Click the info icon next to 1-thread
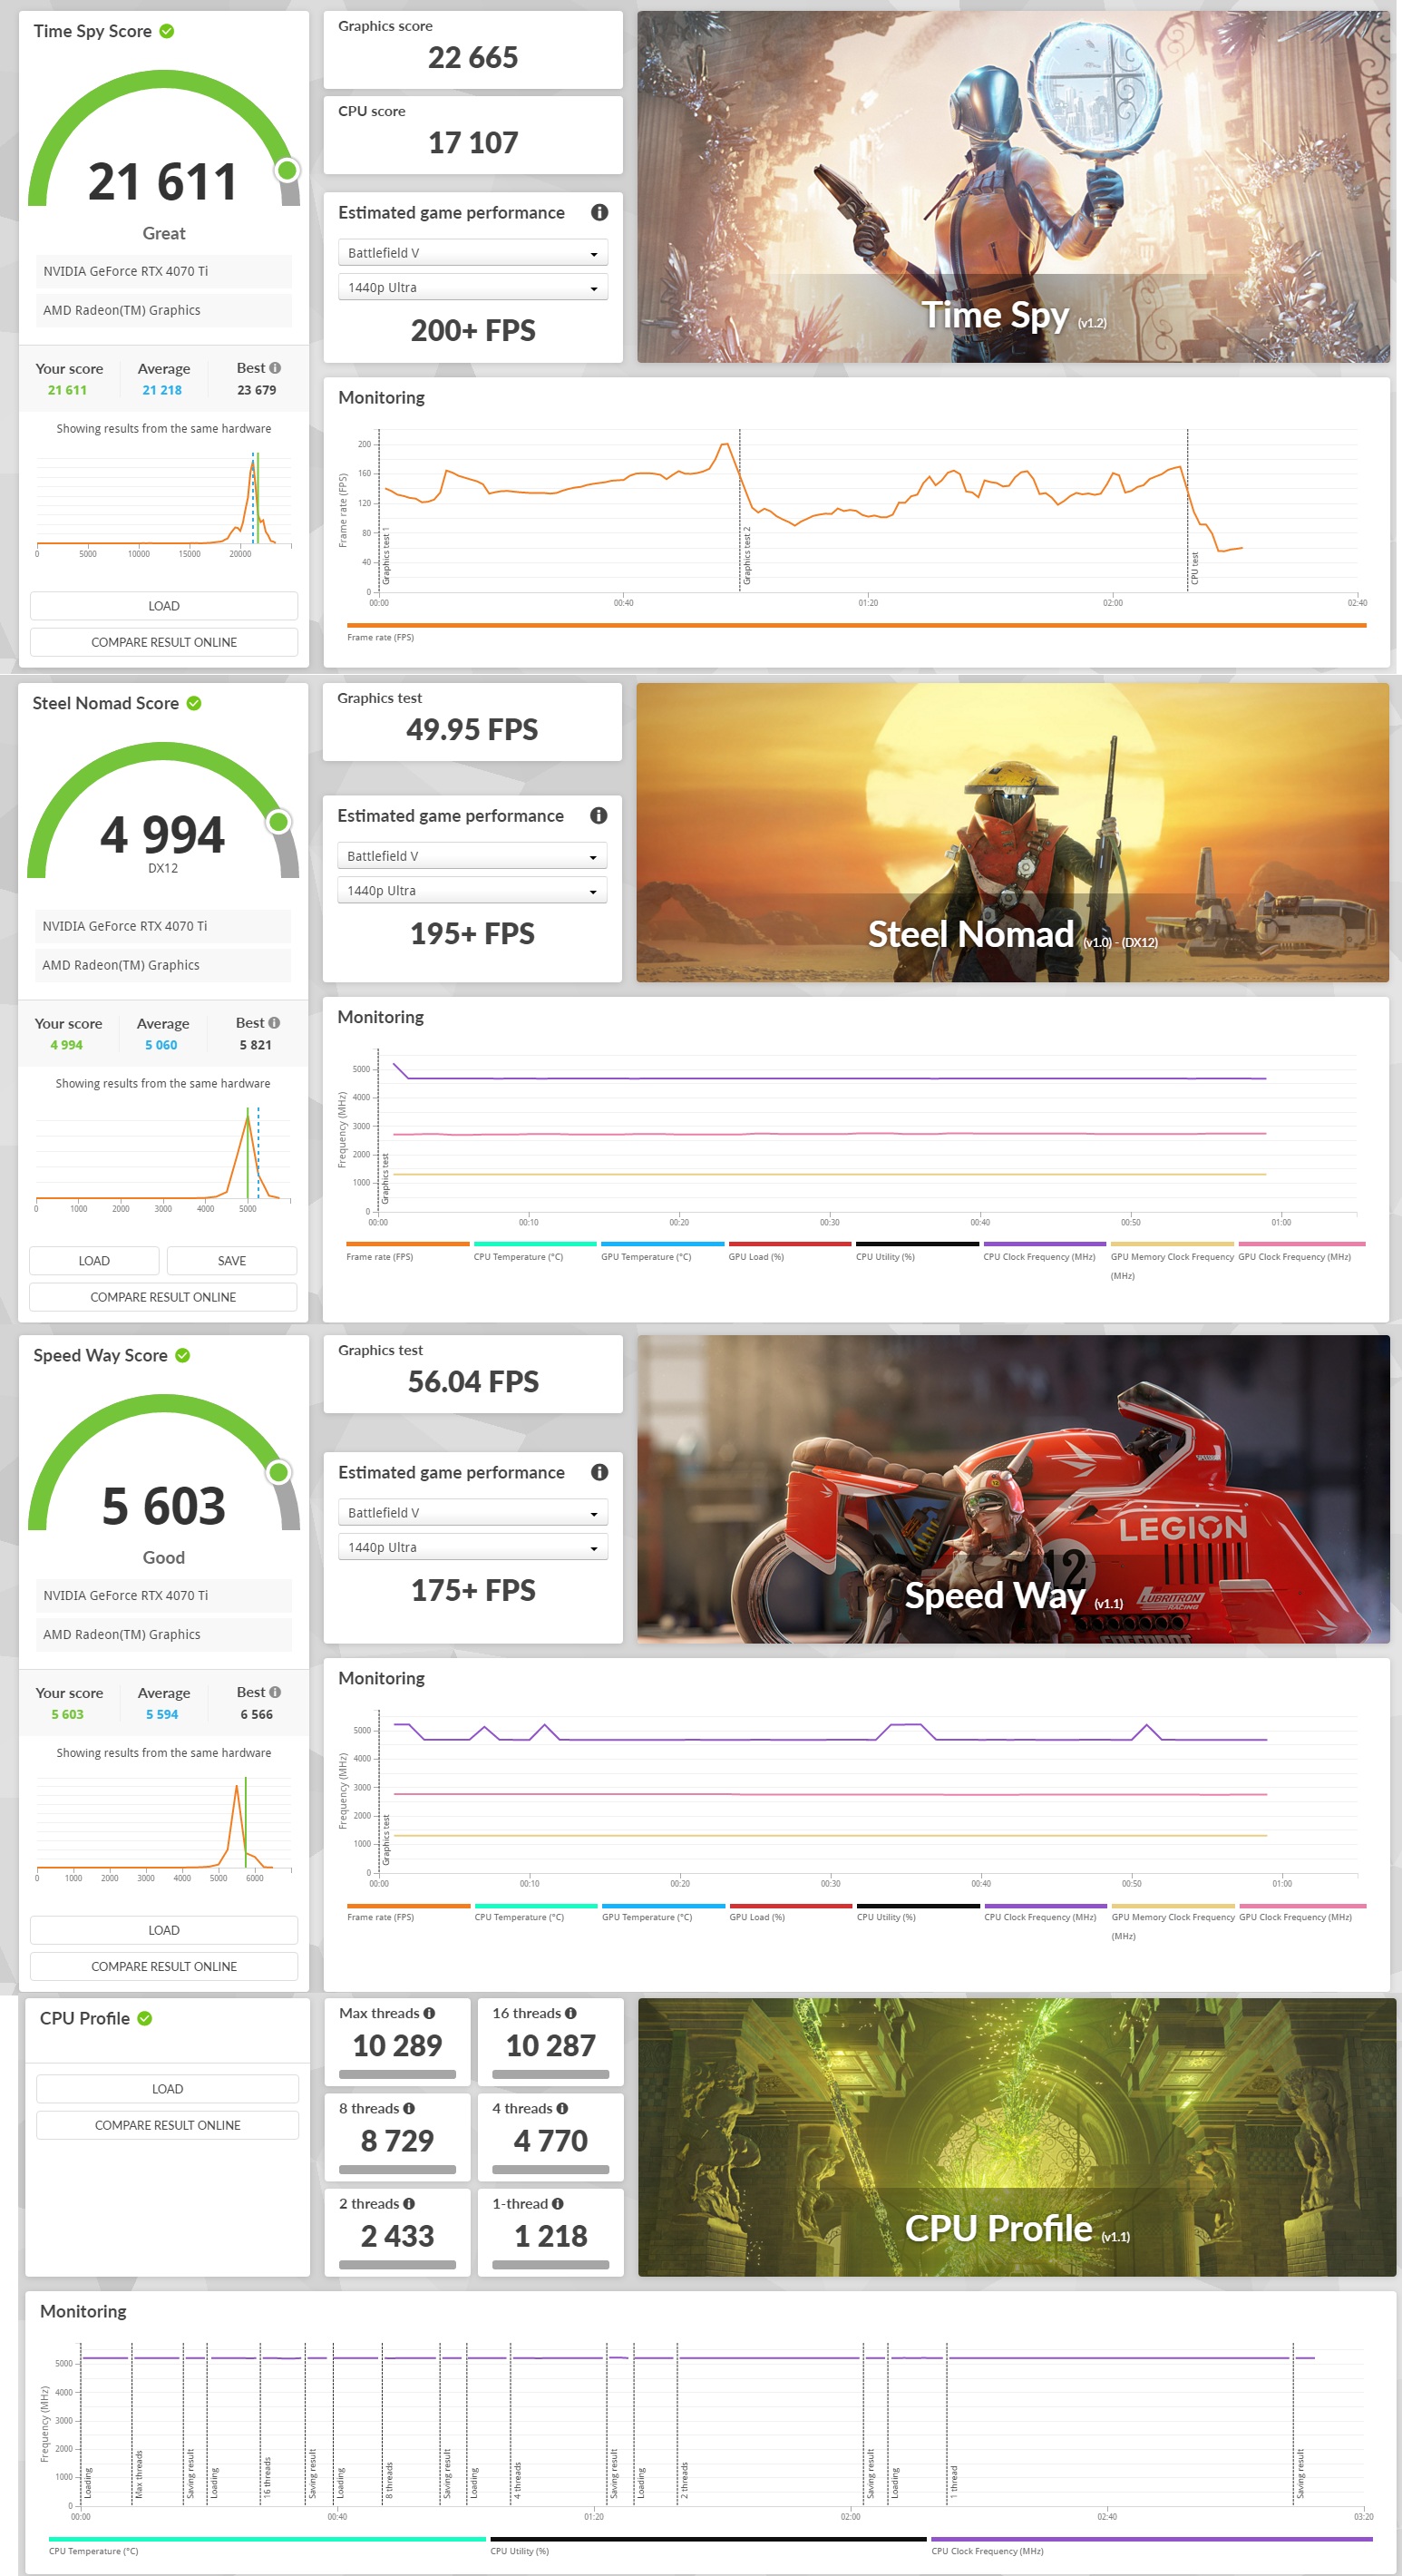This screenshot has width=1402, height=2576. [557, 2203]
